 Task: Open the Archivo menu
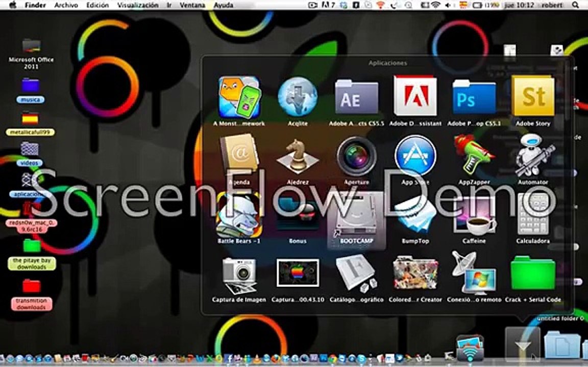(x=66, y=5)
